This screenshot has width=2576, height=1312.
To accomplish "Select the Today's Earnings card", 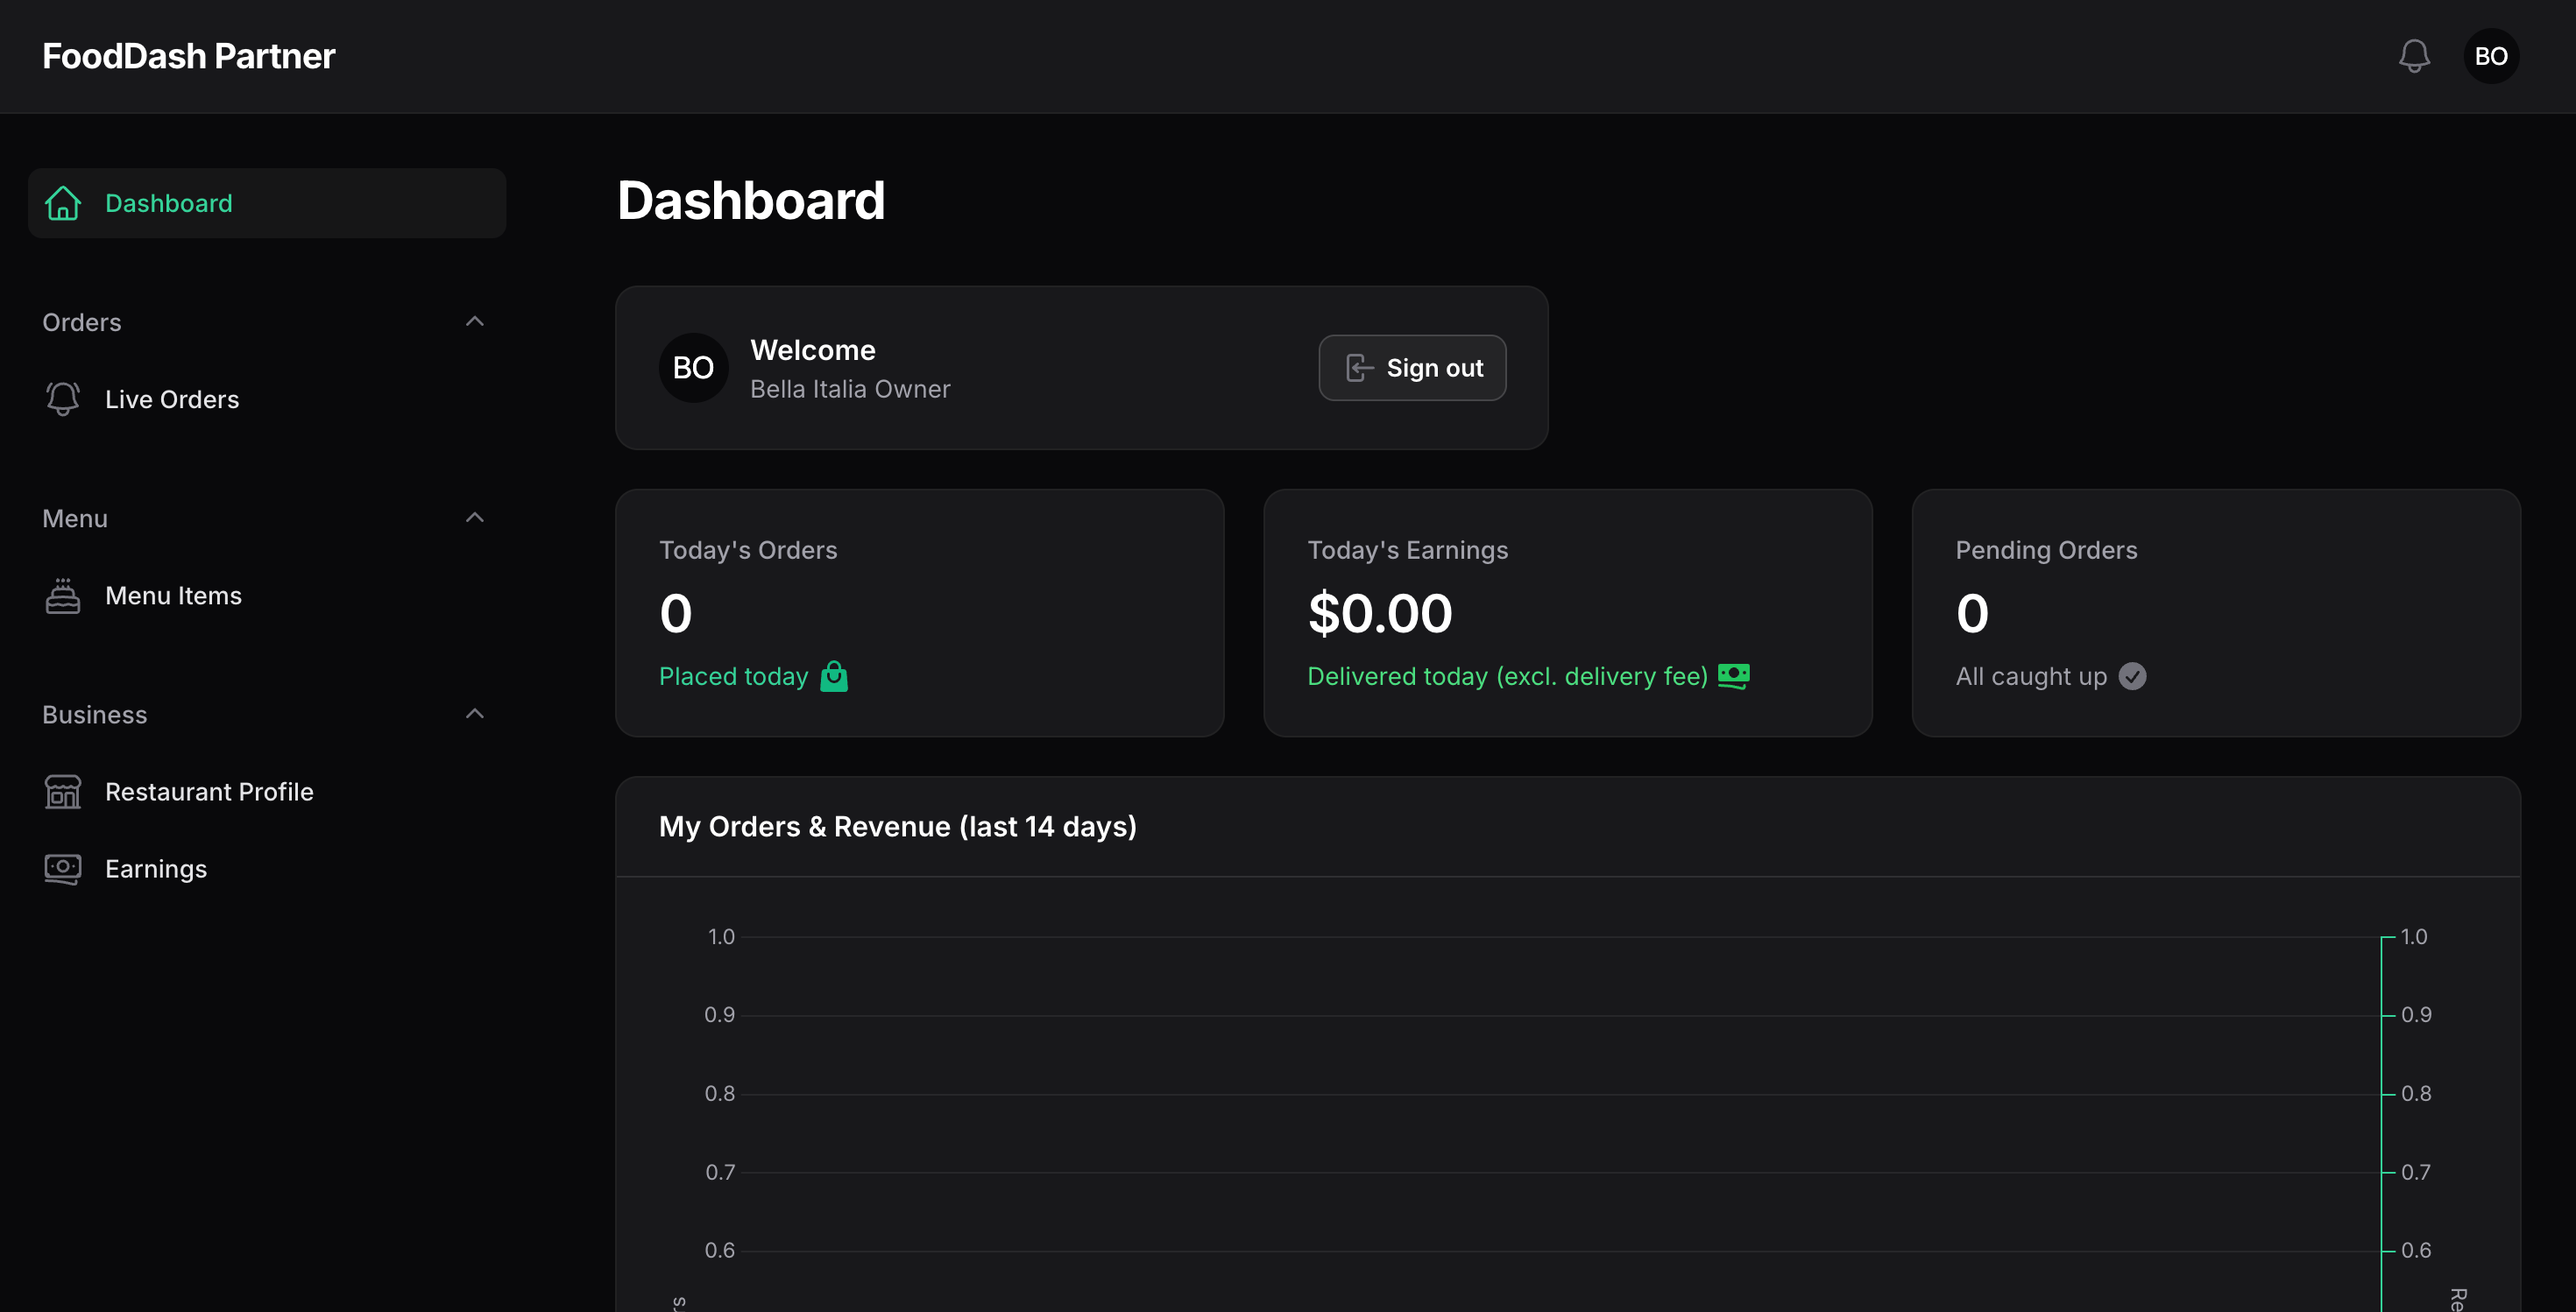I will pyautogui.click(x=1567, y=612).
